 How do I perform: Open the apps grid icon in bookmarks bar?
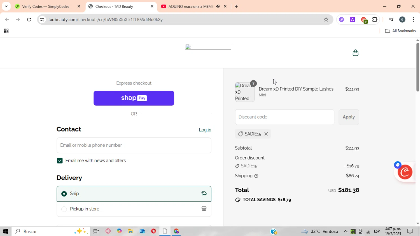6,31
